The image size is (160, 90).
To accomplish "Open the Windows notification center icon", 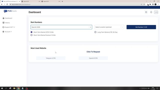I will click(157, 88).
